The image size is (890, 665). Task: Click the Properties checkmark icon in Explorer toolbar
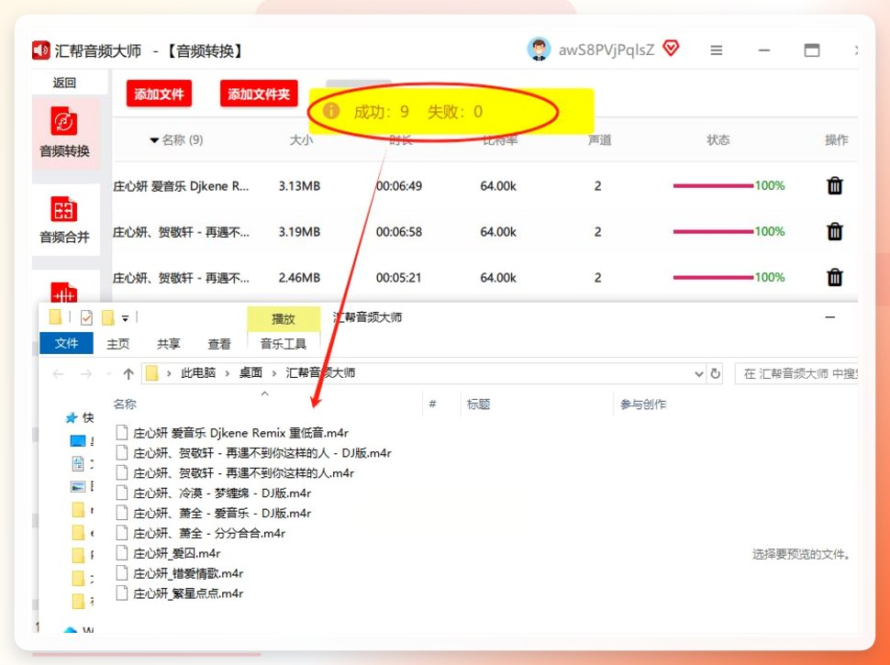(x=86, y=317)
